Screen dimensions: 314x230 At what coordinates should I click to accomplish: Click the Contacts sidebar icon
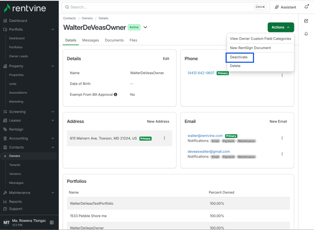click(5, 147)
